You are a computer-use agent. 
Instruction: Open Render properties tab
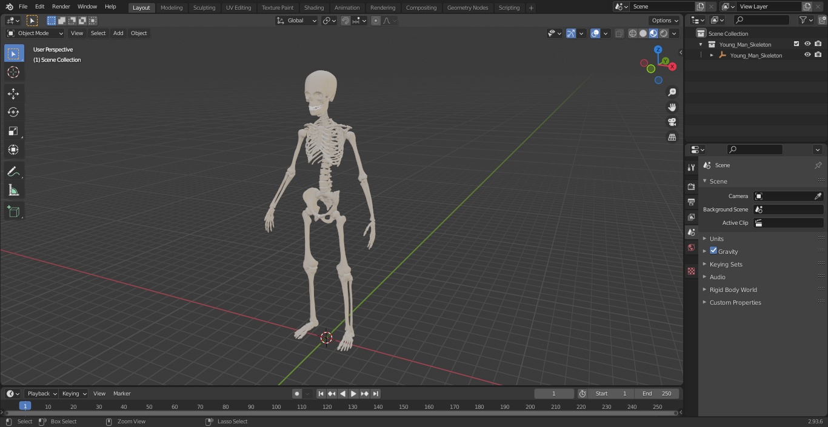click(x=691, y=187)
